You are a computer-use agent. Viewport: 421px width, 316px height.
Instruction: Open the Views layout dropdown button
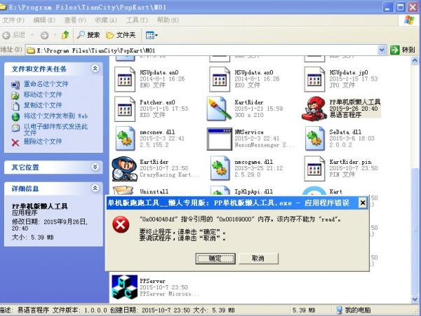(152, 35)
